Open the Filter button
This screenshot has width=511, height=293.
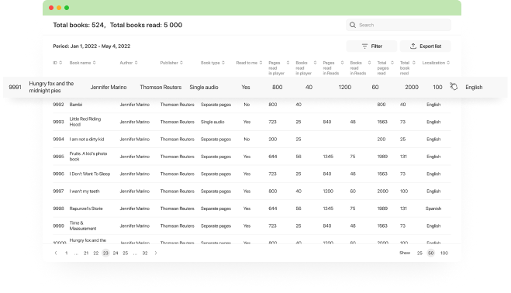(371, 47)
